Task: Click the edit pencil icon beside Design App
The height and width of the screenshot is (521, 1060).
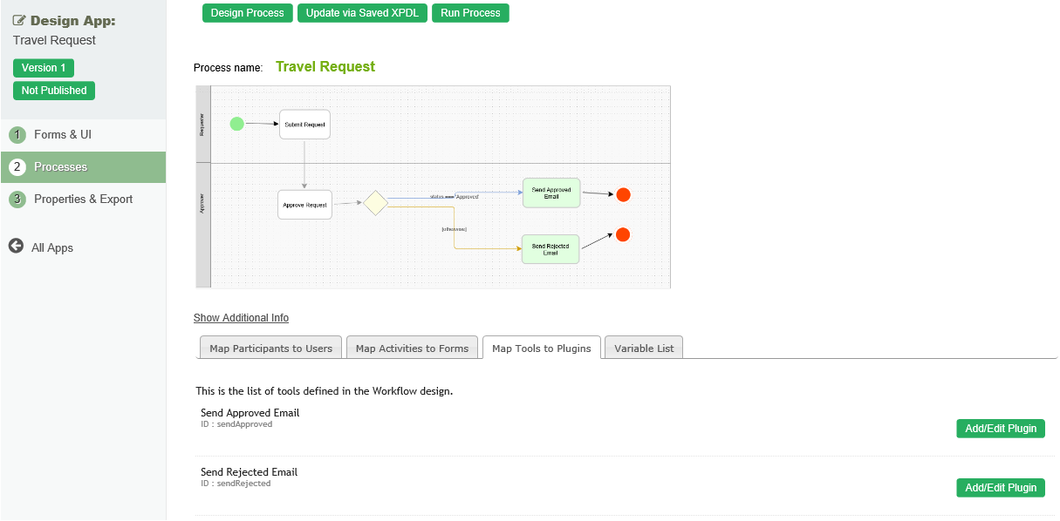Action: pyautogui.click(x=19, y=21)
